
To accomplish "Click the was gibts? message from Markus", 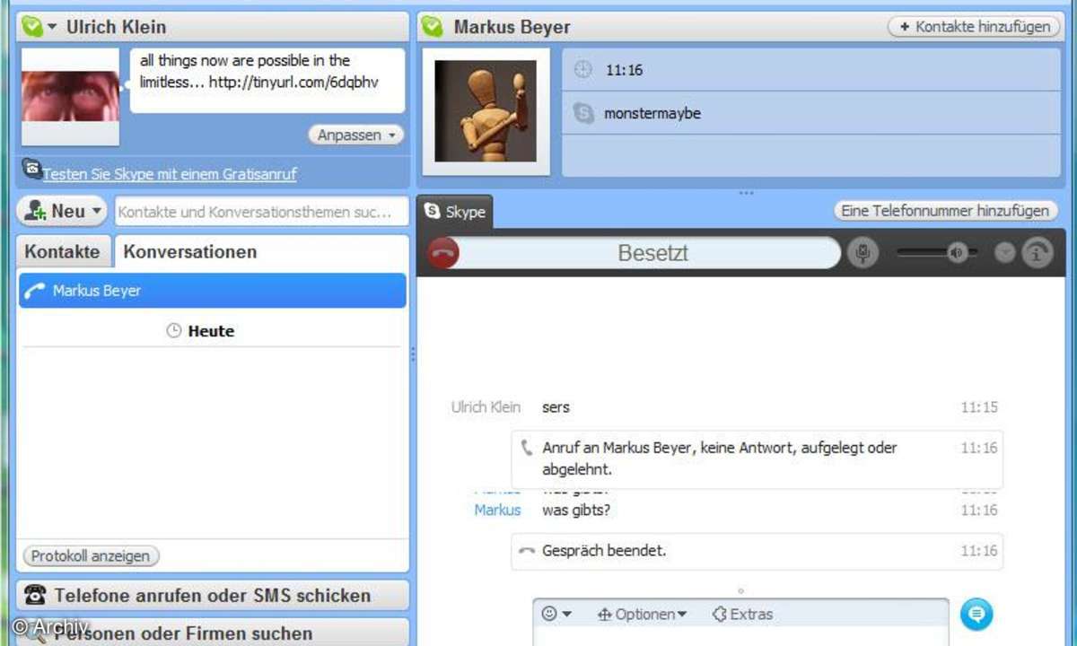I will point(576,510).
